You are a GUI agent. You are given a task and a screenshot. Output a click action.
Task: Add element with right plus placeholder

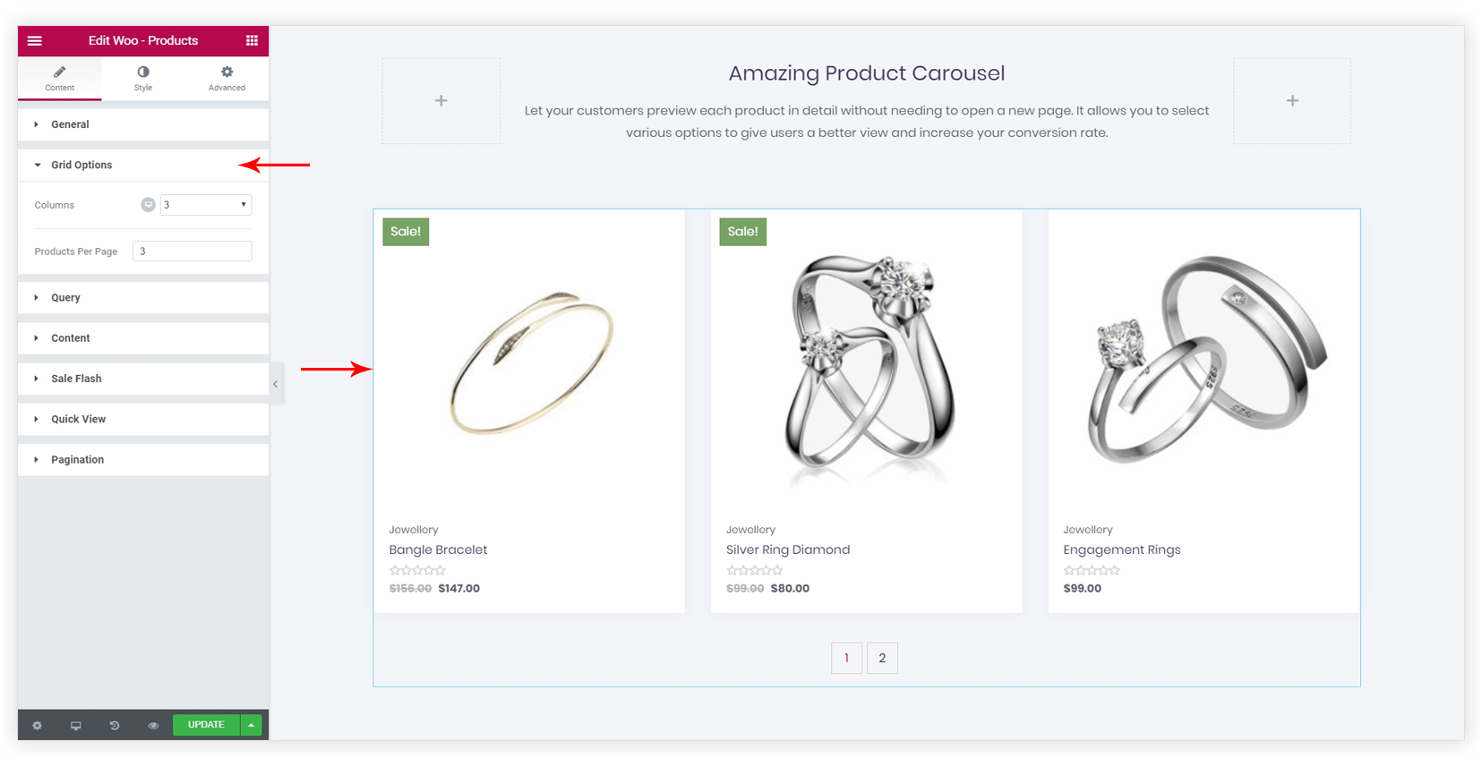(1292, 101)
